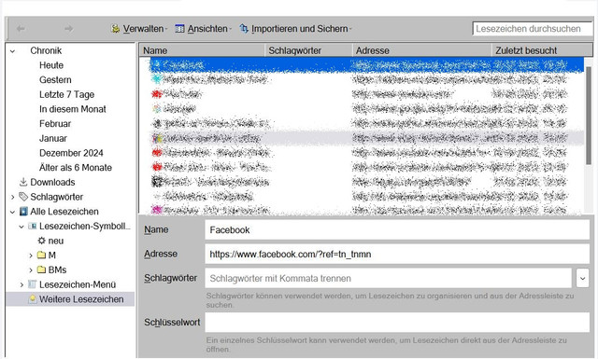This screenshot has width=598, height=359.
Task: Click the Adresse field with facebook URL
Action: click(x=397, y=254)
